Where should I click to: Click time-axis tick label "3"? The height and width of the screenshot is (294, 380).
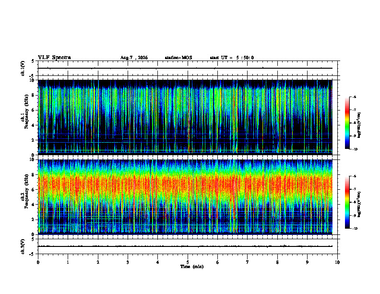coord(128,262)
